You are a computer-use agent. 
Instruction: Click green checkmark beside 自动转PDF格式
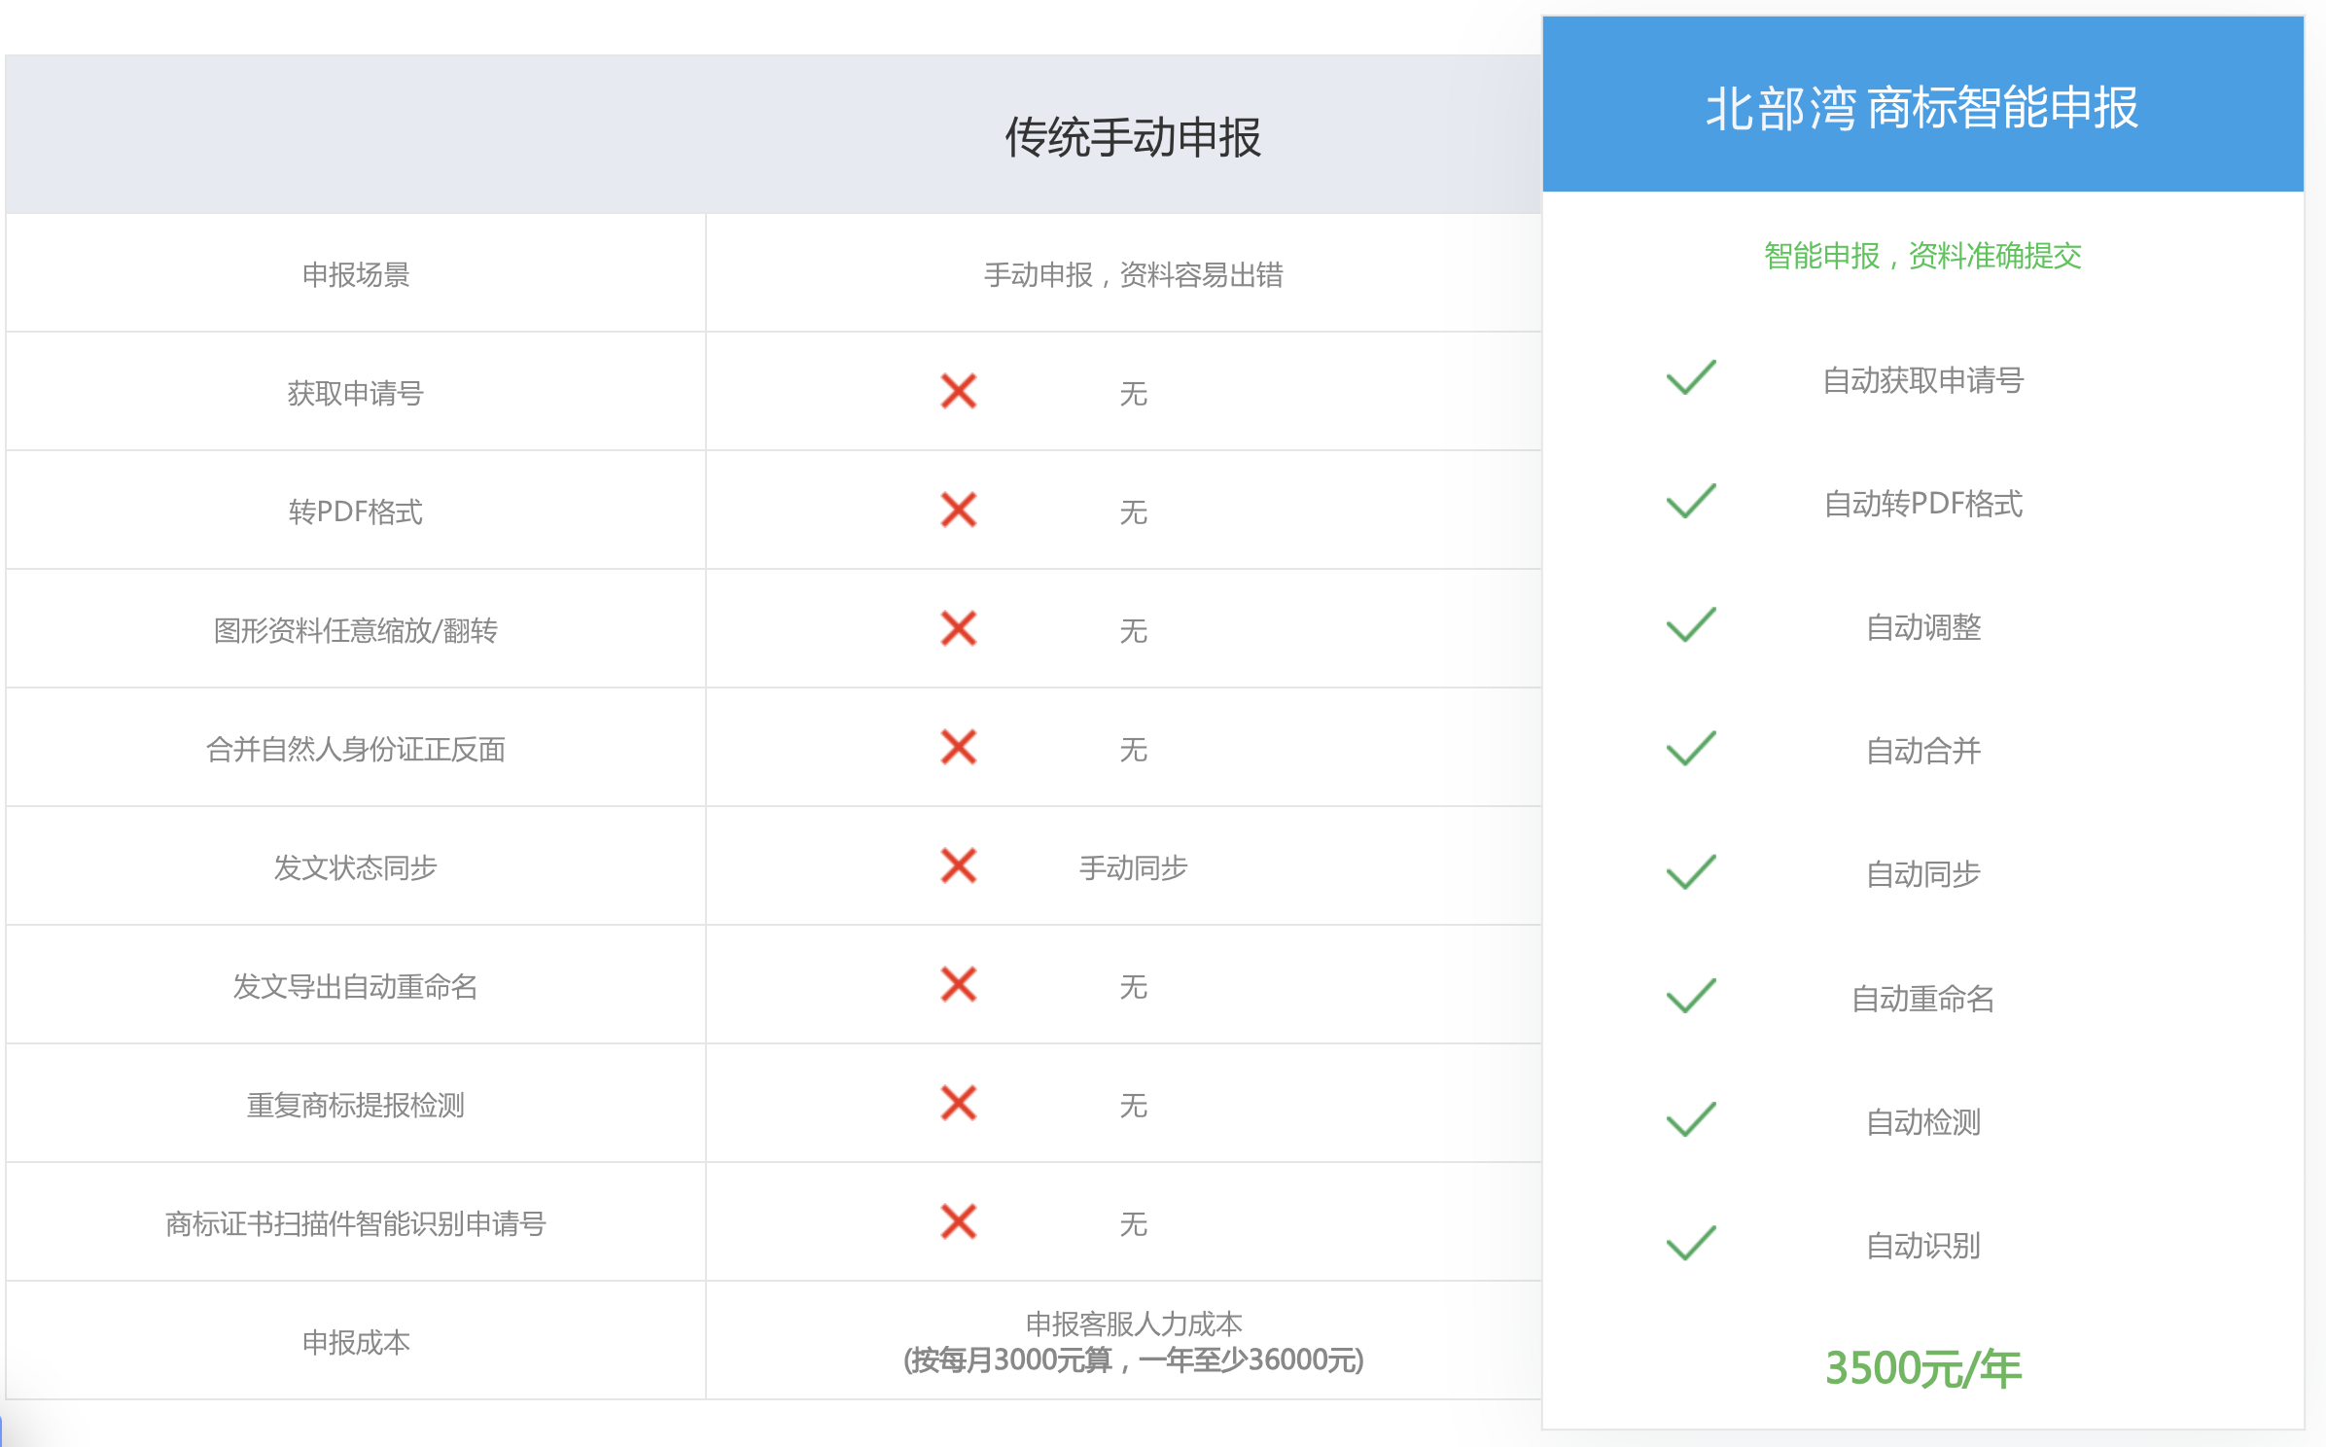1691,501
